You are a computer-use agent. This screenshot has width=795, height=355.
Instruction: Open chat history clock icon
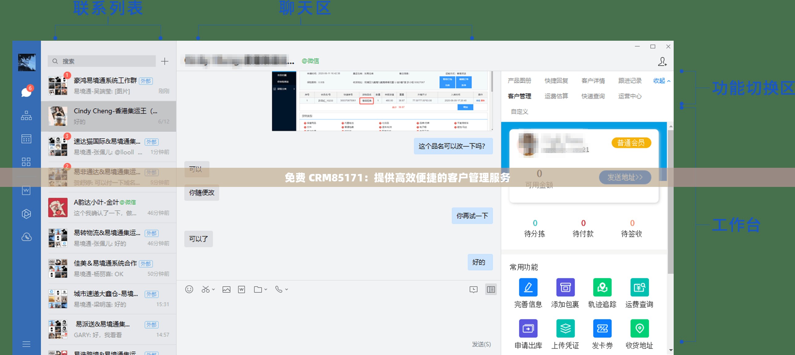(473, 289)
